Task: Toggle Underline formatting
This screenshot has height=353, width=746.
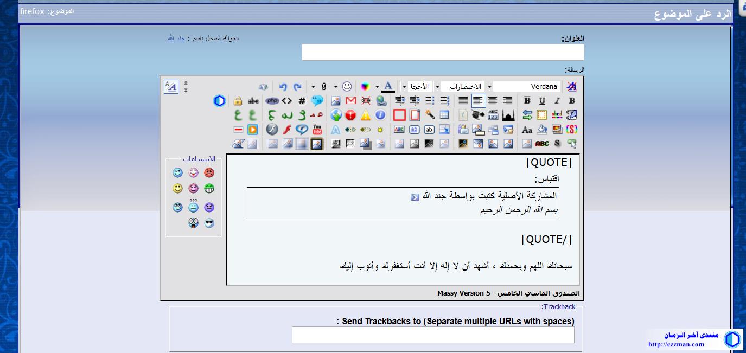Action: 542,101
